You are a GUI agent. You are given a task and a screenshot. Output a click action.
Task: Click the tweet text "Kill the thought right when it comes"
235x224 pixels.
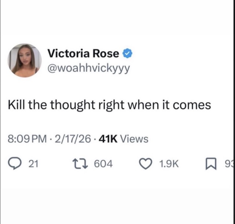pos(109,105)
